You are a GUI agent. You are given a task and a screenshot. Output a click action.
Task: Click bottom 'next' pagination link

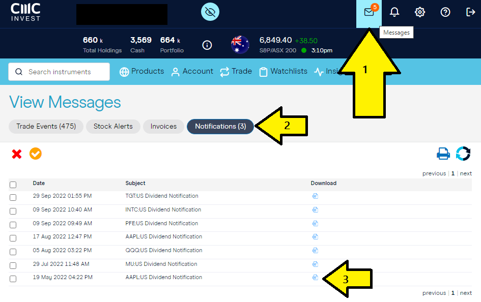click(x=466, y=293)
